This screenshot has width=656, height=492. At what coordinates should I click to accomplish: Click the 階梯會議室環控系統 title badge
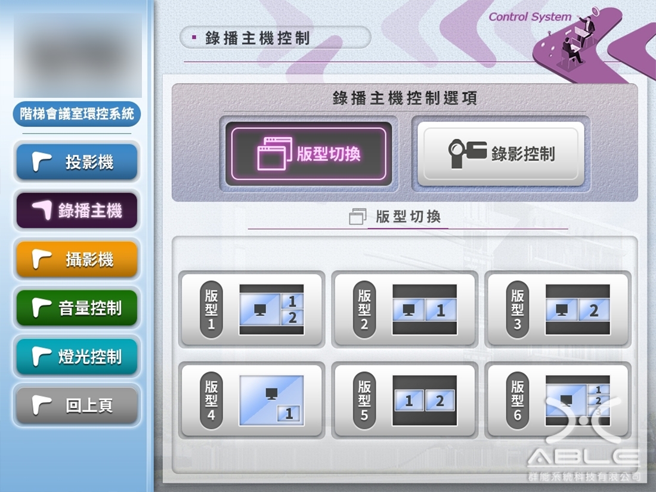(x=77, y=114)
